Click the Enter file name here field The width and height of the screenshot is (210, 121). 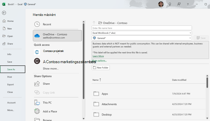tap(142, 28)
